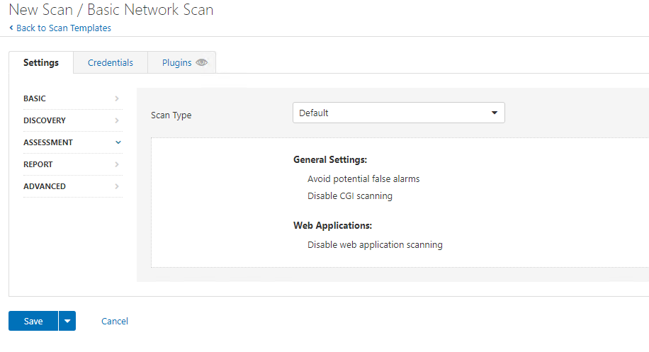Screen dimensions: 649x352
Task: Collapse the ASSESSMENT section chevron
Action: pyautogui.click(x=118, y=142)
